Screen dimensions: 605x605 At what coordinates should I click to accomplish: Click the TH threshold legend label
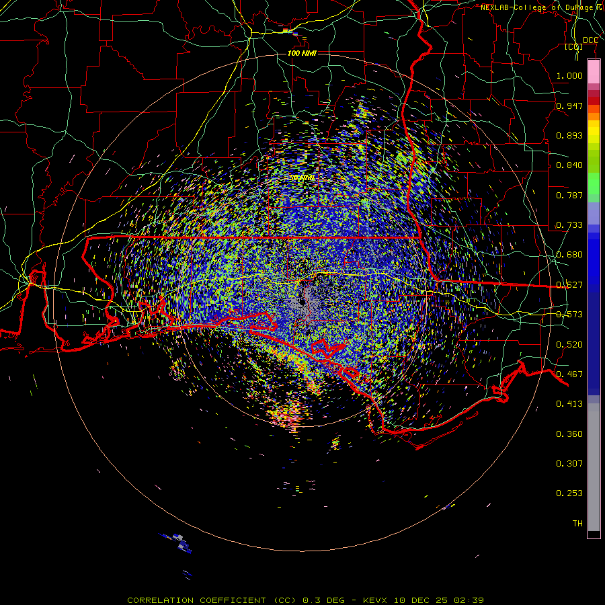[x=577, y=524]
